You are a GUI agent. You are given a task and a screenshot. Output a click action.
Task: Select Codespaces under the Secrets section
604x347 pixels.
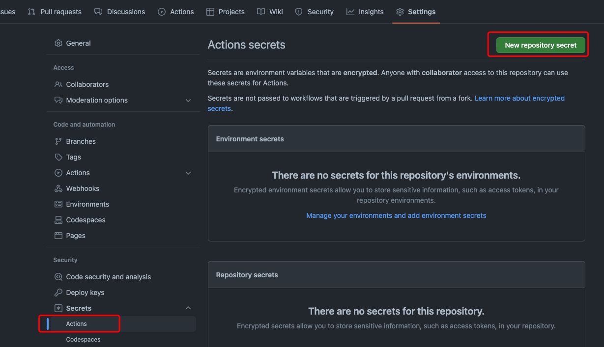(83, 340)
